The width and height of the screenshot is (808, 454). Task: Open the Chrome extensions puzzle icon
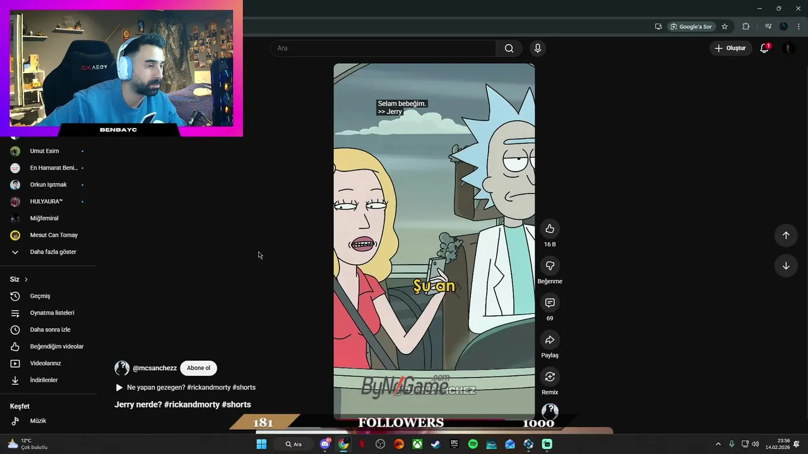[x=746, y=26]
